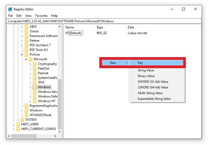Select the HKEY_CURRENT_CONFIG folder icon
Image resolution: width=208 pixels, height=145 pixels.
[18, 129]
